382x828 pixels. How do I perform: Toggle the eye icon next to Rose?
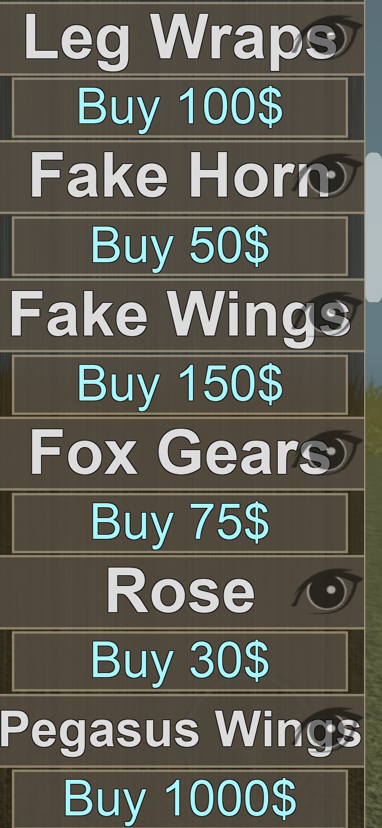click(328, 591)
